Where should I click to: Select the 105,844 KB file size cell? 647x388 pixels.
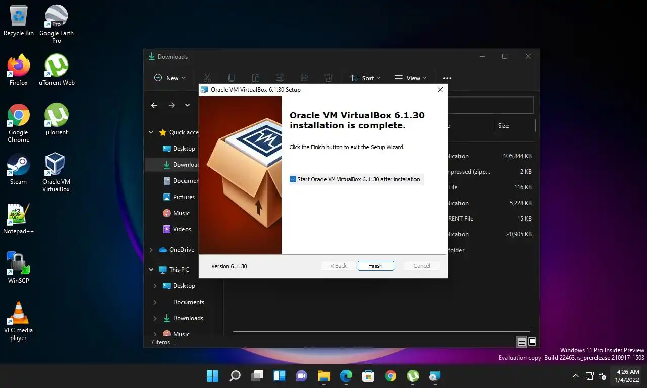coord(517,156)
